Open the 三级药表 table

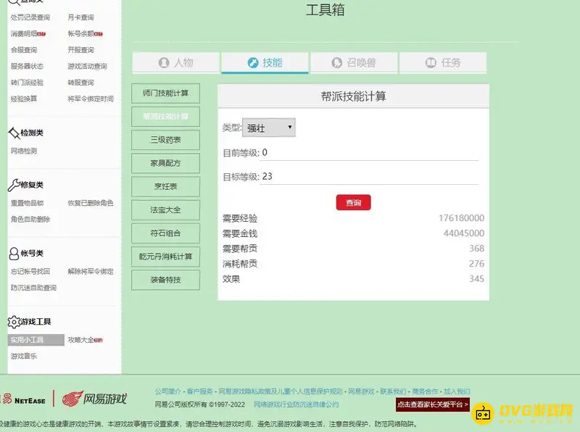pyautogui.click(x=165, y=140)
